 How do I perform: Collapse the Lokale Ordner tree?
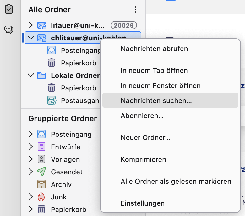point(30,75)
